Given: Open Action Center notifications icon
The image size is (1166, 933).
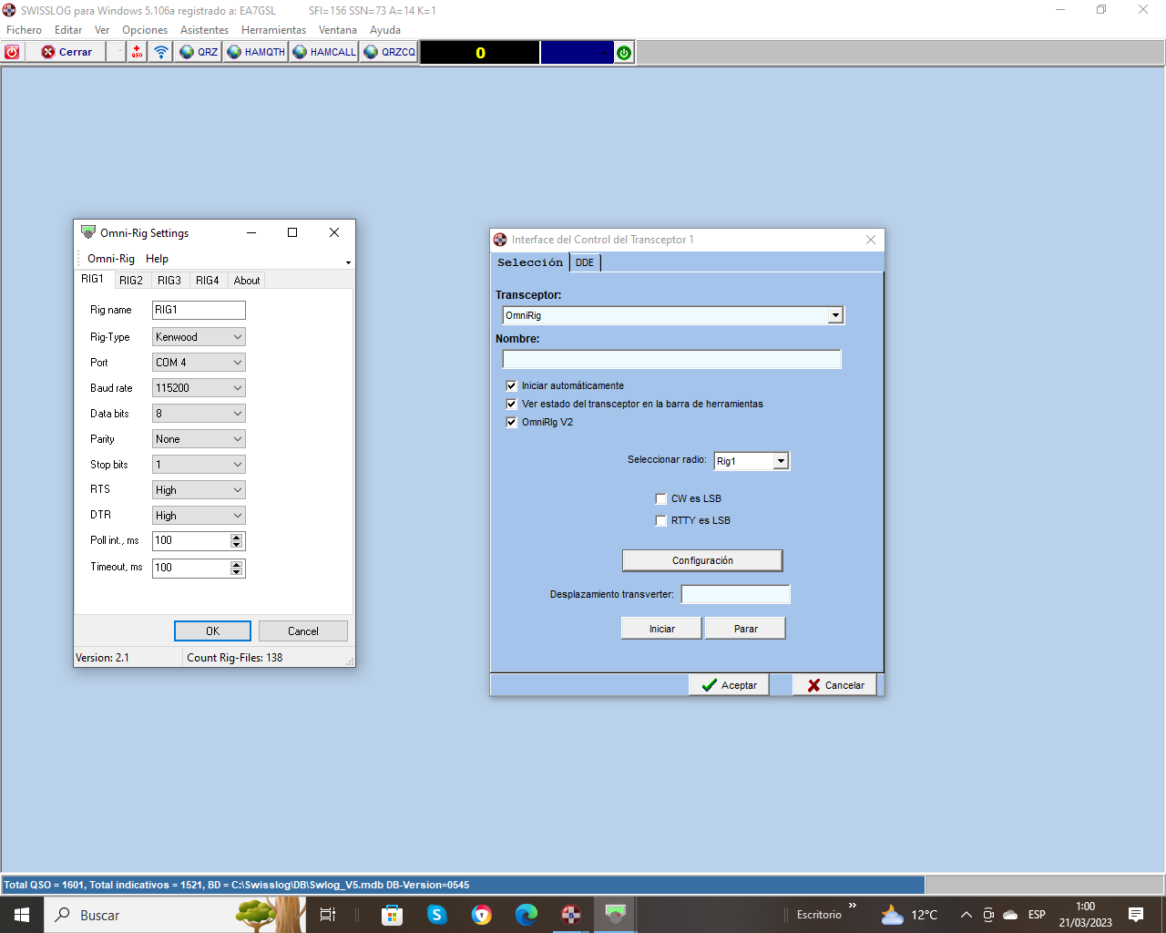Looking at the screenshot, I should (x=1136, y=915).
